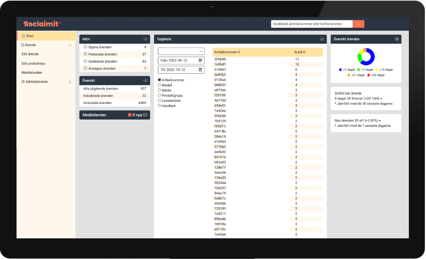Screen dimensions: 426x259
Task: Focus the Snabbsök ärendenummer search field
Action: [x=312, y=24]
